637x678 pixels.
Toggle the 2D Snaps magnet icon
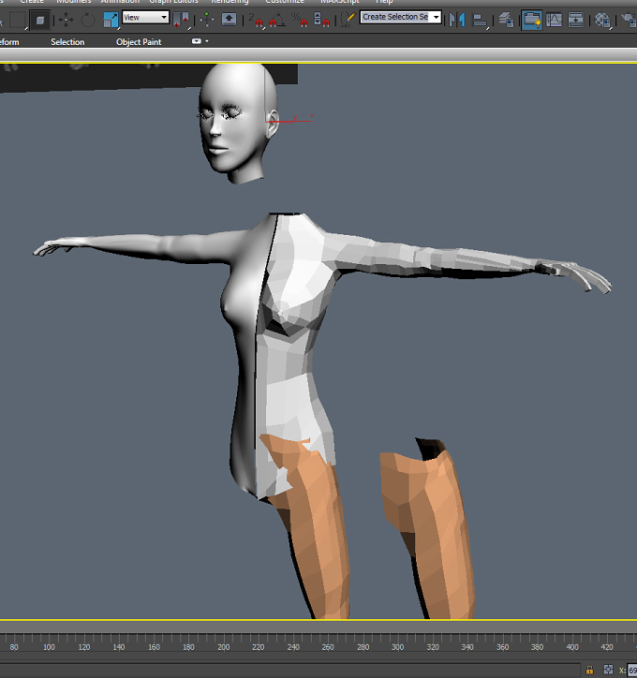tap(256, 20)
